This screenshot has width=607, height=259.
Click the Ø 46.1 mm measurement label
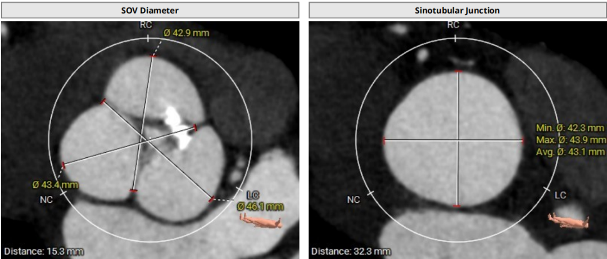coord(260,206)
